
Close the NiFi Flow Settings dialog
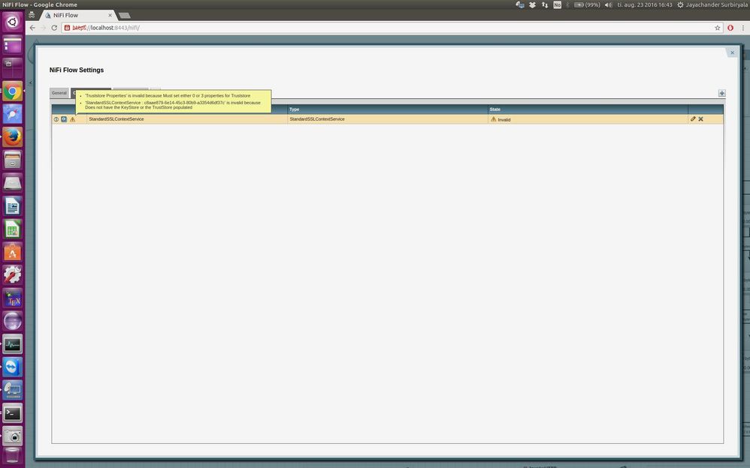click(x=732, y=52)
